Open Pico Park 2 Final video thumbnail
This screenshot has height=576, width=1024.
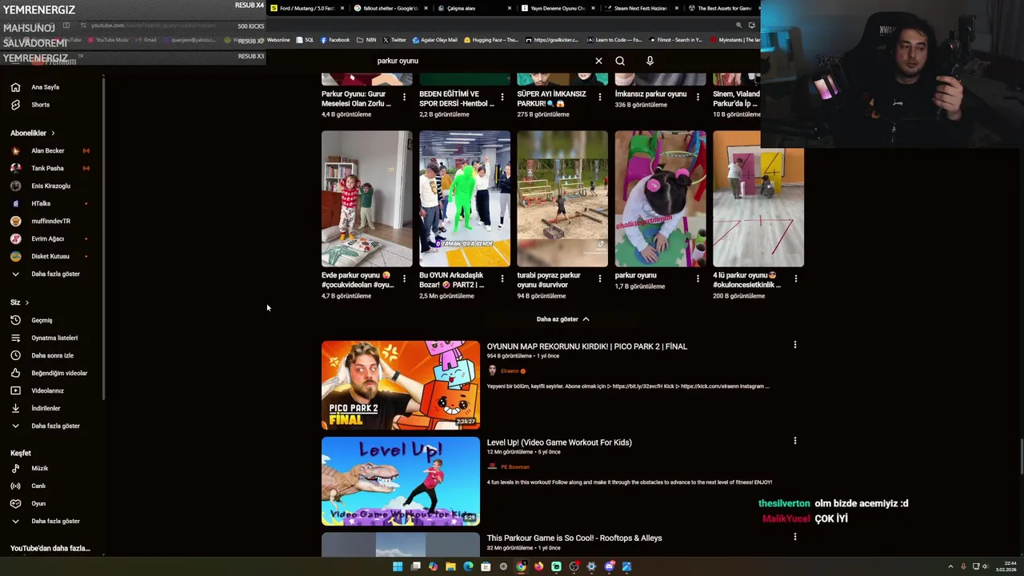[401, 385]
